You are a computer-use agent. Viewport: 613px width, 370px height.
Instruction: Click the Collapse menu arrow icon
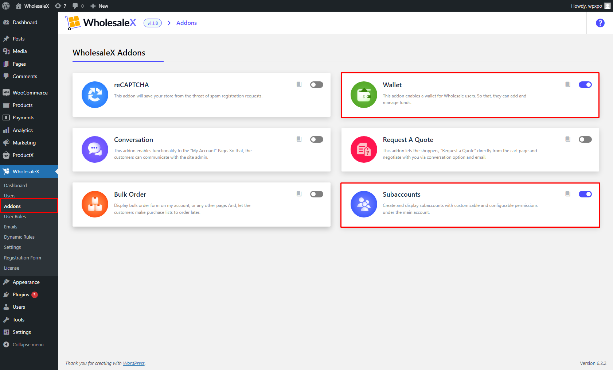[6, 344]
